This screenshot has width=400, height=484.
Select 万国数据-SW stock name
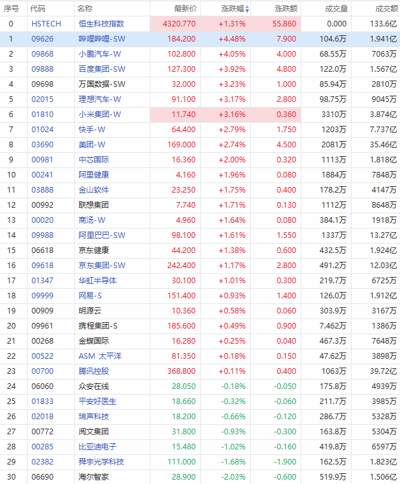(102, 84)
